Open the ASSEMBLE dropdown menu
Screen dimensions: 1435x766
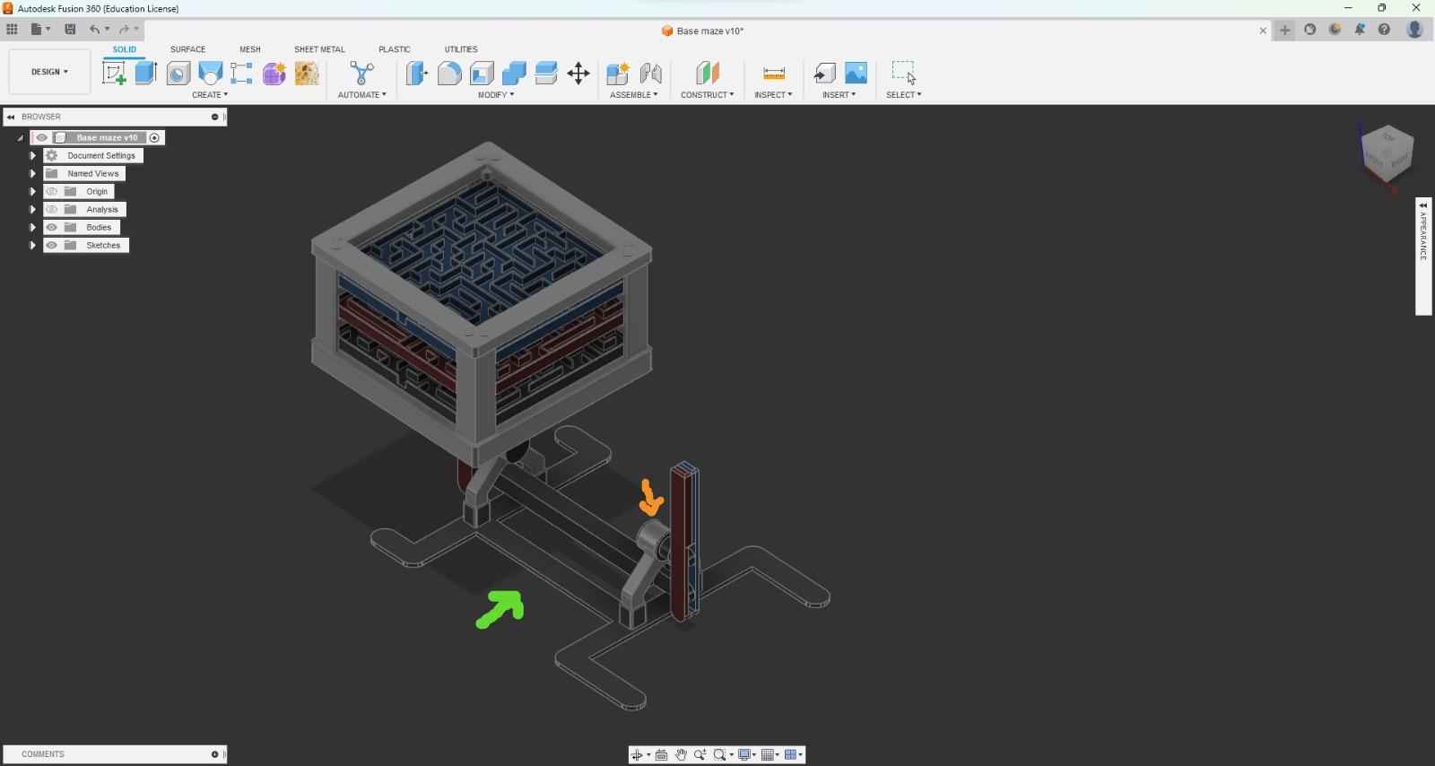point(633,94)
